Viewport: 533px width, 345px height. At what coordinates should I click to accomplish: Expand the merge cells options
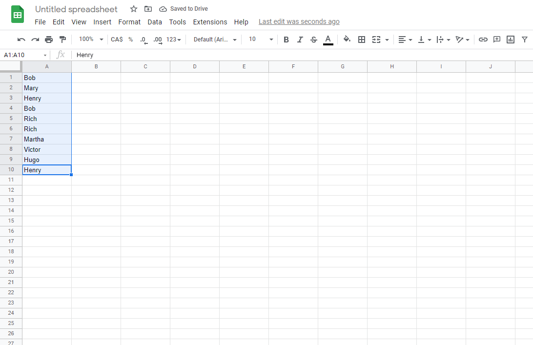[386, 39]
